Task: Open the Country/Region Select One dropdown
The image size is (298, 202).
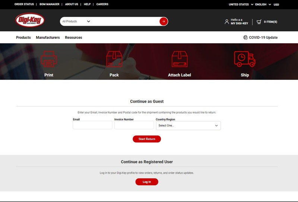Action: pyautogui.click(x=188, y=126)
